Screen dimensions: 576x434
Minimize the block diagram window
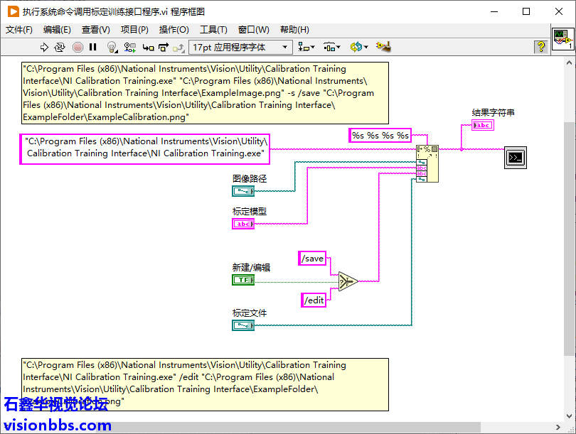tap(494, 12)
